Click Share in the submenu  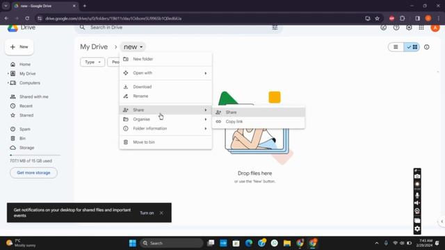(x=259, y=112)
